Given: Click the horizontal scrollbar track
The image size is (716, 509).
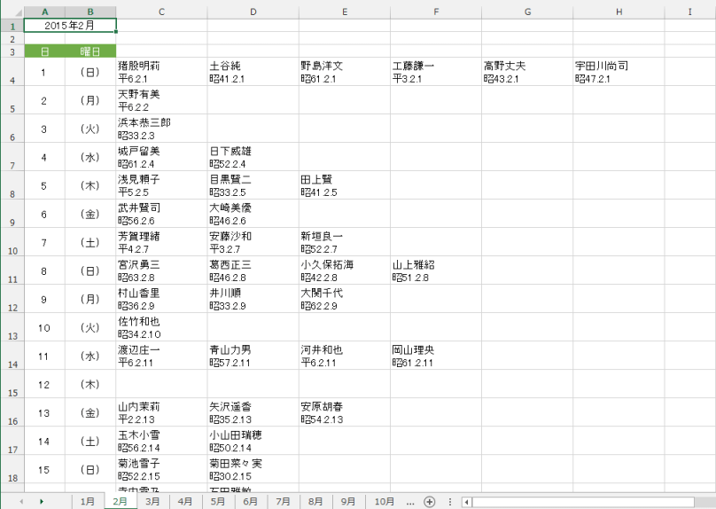Looking at the screenshot, I should coord(583,502).
